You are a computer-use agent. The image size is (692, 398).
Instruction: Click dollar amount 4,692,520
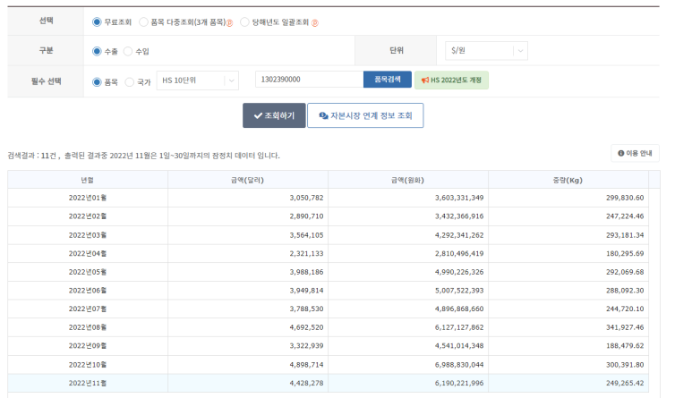tap(306, 327)
